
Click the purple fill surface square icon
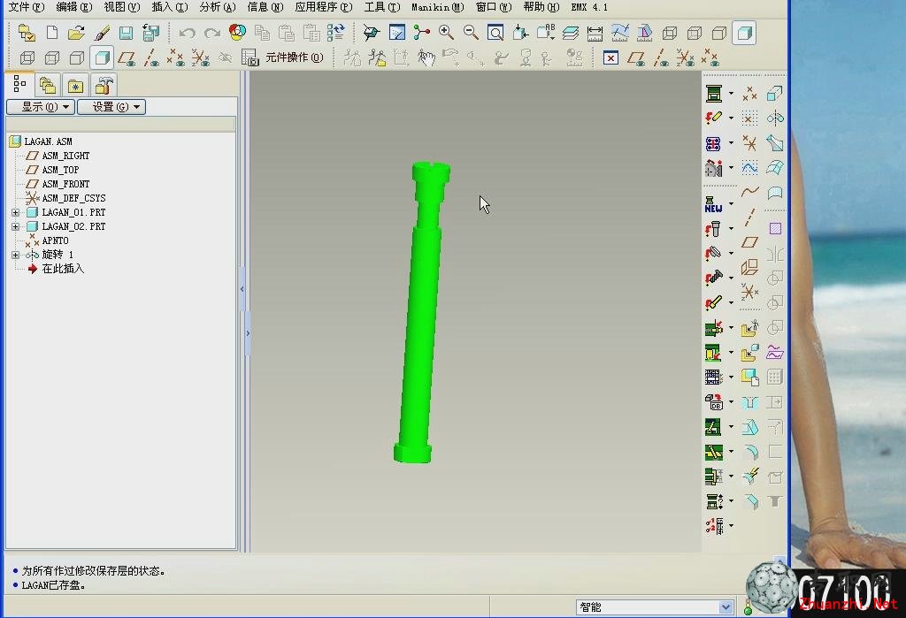coord(775,228)
